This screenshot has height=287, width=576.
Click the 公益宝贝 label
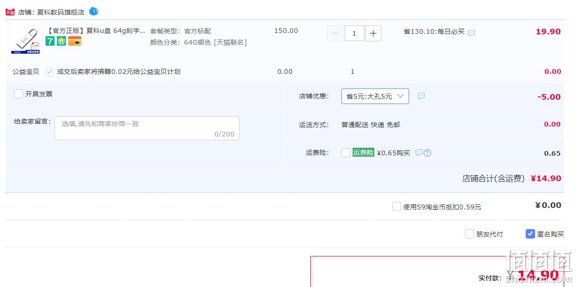coord(26,72)
